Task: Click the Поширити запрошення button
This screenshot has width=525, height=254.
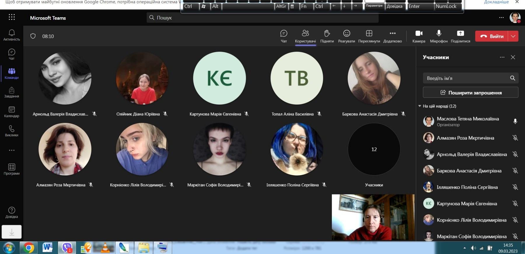Action: coord(470,93)
